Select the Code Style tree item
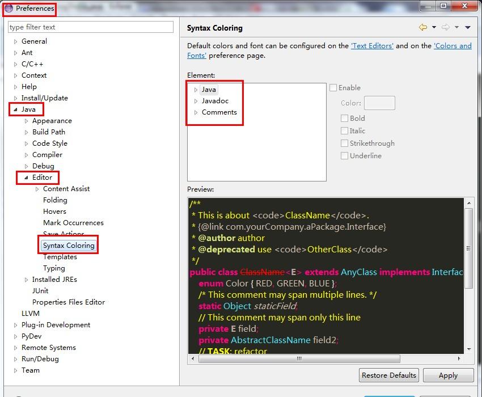 point(50,143)
